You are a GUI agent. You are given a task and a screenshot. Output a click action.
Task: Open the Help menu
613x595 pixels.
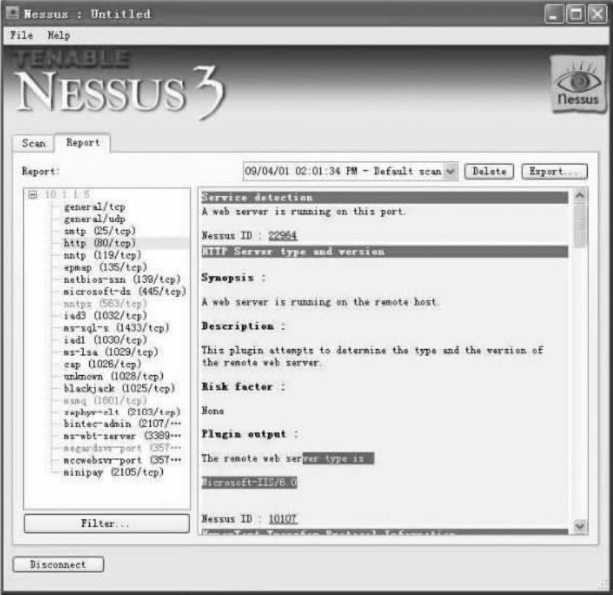click(x=59, y=35)
